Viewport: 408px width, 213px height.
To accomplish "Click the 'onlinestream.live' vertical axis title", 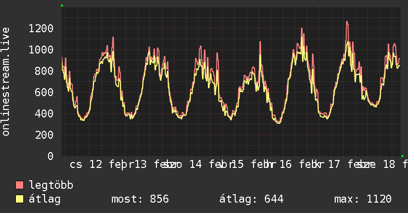I will pyautogui.click(x=6, y=82).
